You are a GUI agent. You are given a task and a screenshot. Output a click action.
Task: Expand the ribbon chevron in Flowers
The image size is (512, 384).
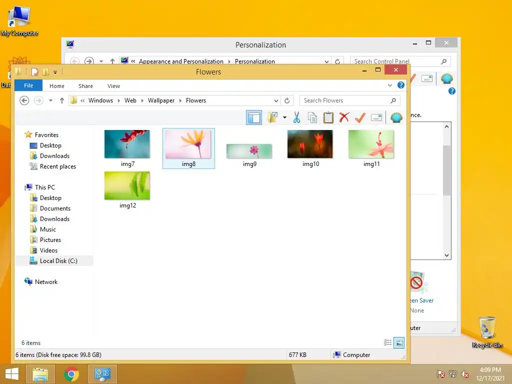tap(389, 85)
